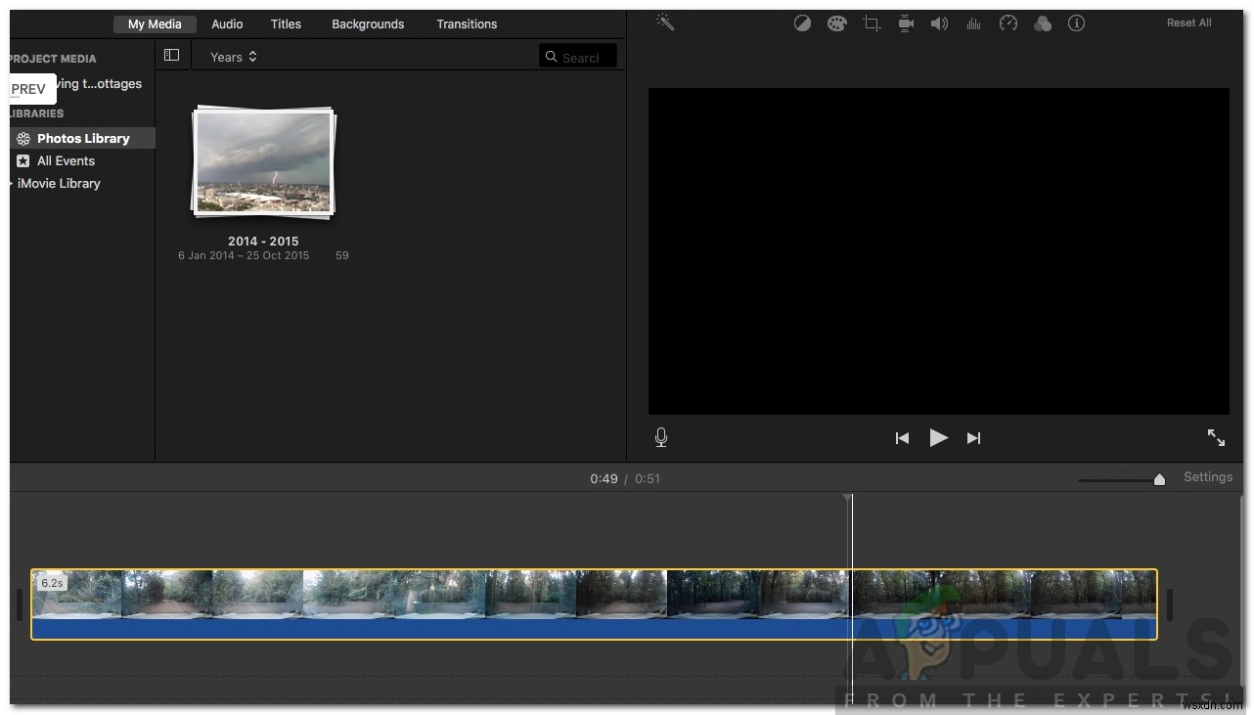1254x715 pixels.
Task: Open the clip Information panel
Action: 1077,22
